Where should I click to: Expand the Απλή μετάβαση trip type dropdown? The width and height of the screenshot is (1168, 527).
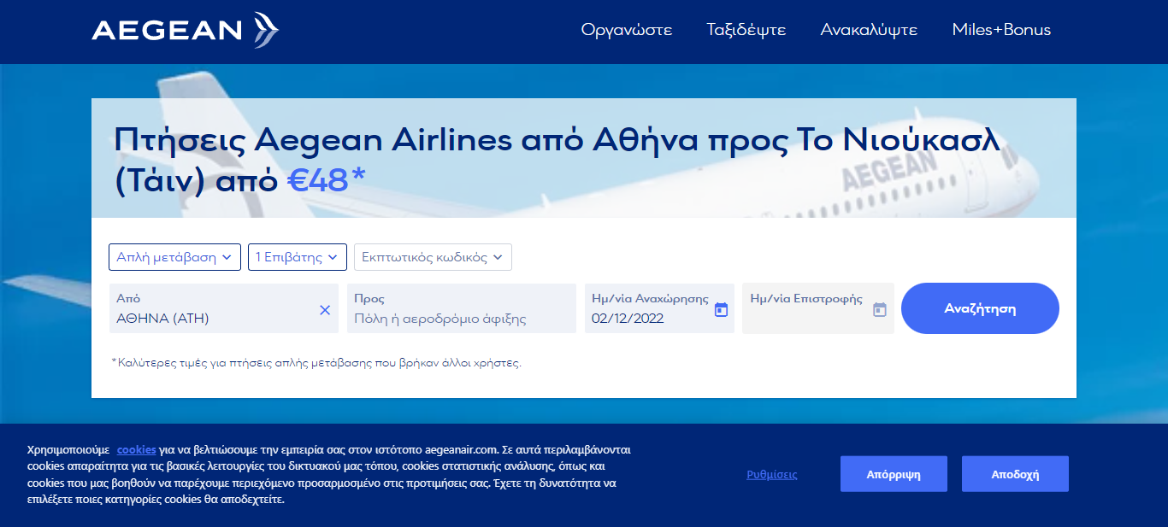174,257
